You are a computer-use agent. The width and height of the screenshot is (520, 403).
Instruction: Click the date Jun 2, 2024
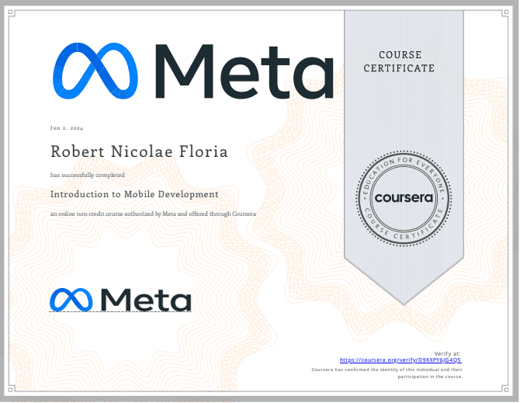67,127
